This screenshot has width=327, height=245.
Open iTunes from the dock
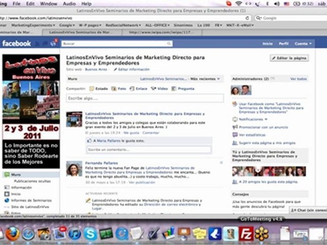75,234
